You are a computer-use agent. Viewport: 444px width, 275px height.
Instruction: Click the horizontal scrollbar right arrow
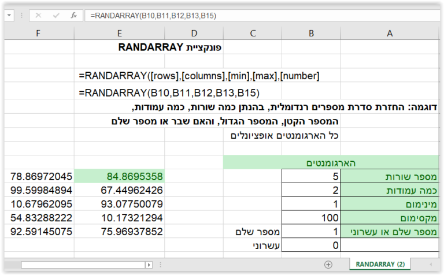pos(149,265)
